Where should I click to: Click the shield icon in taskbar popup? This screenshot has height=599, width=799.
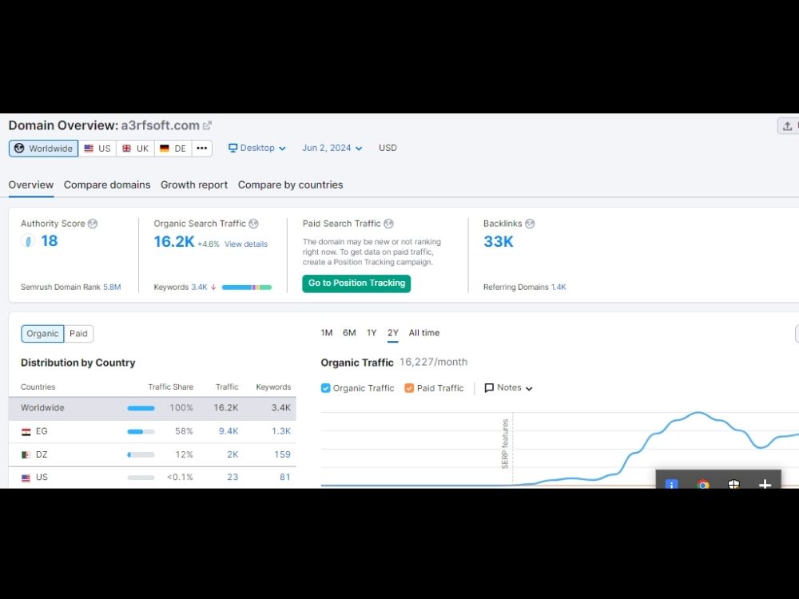pos(733,484)
